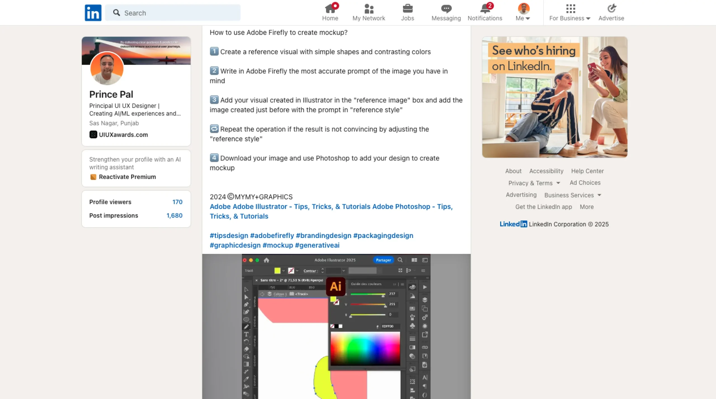The height and width of the screenshot is (399, 716).
Task: Click the #brandingdesign hashtag
Action: [x=323, y=235]
